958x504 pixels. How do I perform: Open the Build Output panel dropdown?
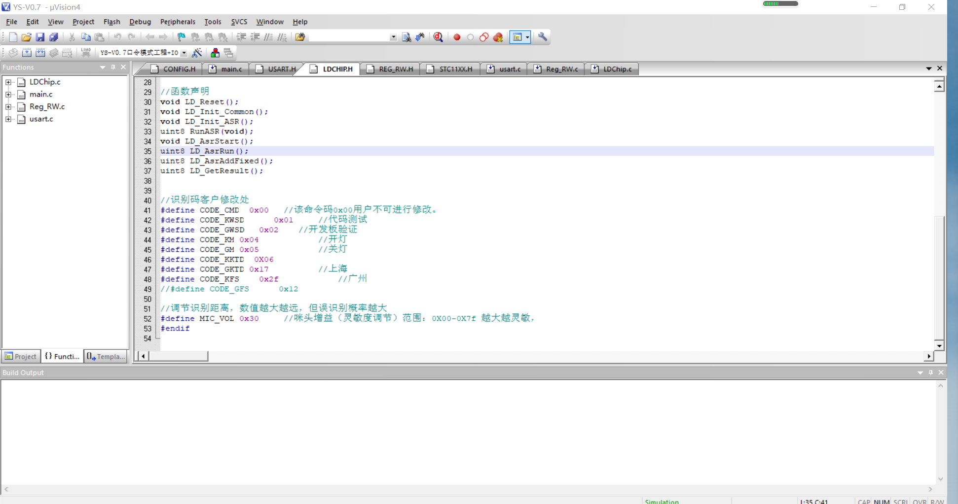(x=920, y=372)
